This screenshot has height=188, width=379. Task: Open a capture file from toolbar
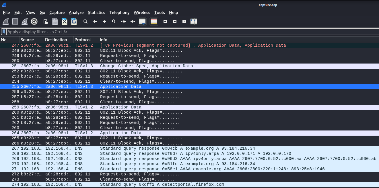(46, 21)
